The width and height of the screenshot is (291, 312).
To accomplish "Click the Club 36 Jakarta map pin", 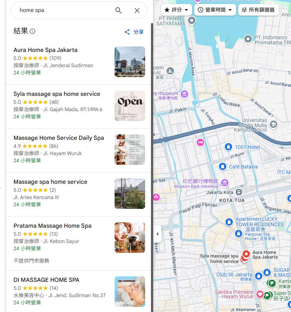I will (x=259, y=276).
